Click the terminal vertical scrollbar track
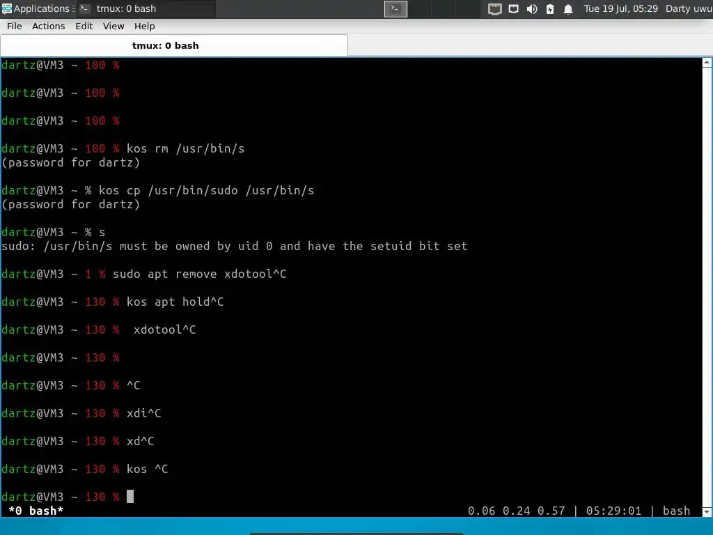The height and width of the screenshot is (535, 713). click(707, 287)
